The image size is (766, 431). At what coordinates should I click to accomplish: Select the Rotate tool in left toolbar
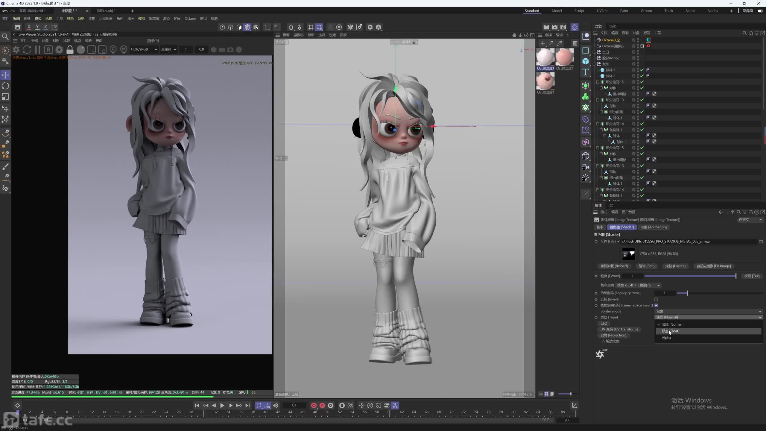pos(5,86)
